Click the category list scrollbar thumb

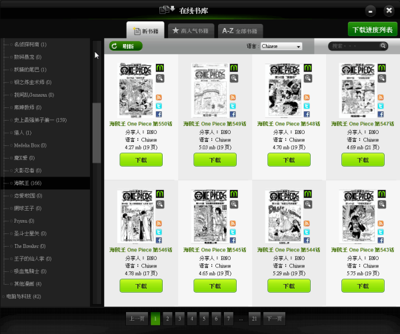97,133
